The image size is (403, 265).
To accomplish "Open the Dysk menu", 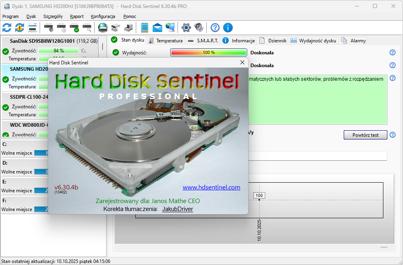I will point(31,16).
